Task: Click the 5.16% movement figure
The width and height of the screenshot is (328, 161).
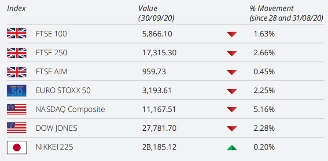Action: click(x=264, y=109)
